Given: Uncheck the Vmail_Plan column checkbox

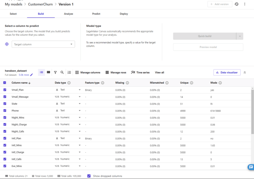Looking at the screenshot, I should [4, 90].
